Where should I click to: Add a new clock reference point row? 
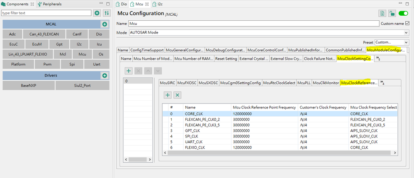click(168, 95)
